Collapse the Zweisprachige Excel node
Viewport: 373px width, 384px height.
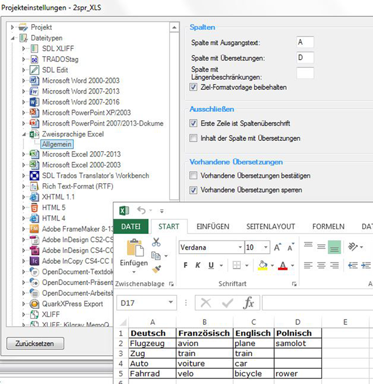24,134
